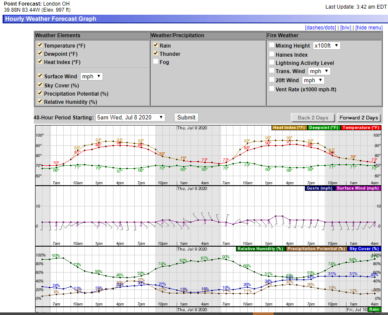Toggle the Dewpoint (°F) checkbox
The width and height of the screenshot is (388, 315).
40,54
